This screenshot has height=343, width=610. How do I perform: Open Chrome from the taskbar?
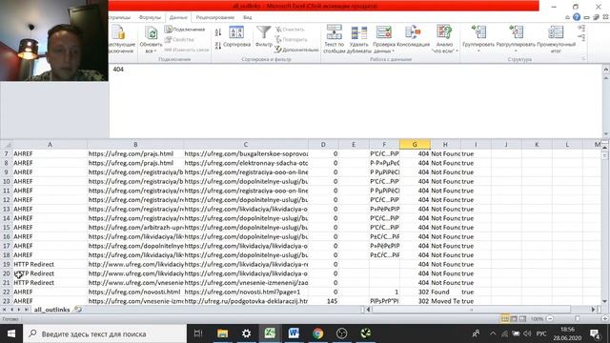(317, 333)
